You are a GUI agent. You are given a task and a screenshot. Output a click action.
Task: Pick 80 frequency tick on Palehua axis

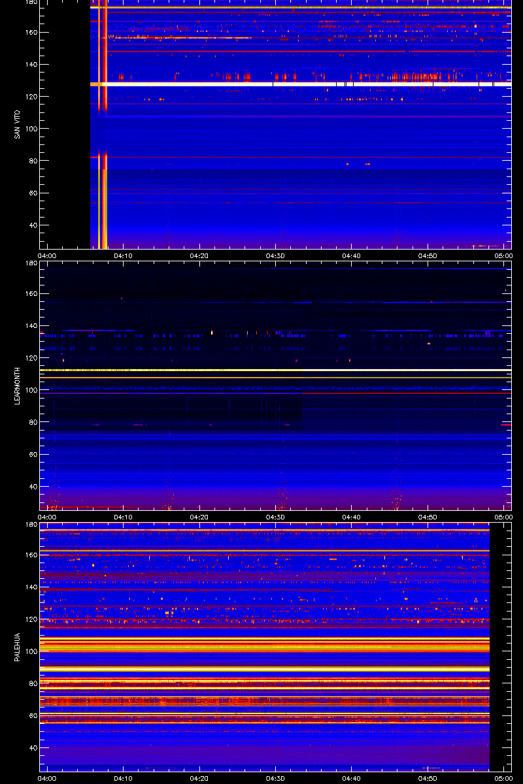pyautogui.click(x=33, y=684)
